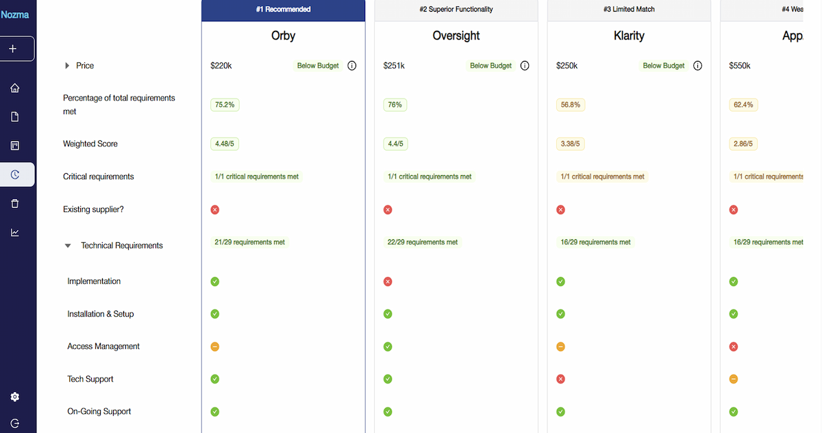Open settings via the gear icon
This screenshot has width=822, height=433.
pyautogui.click(x=15, y=397)
